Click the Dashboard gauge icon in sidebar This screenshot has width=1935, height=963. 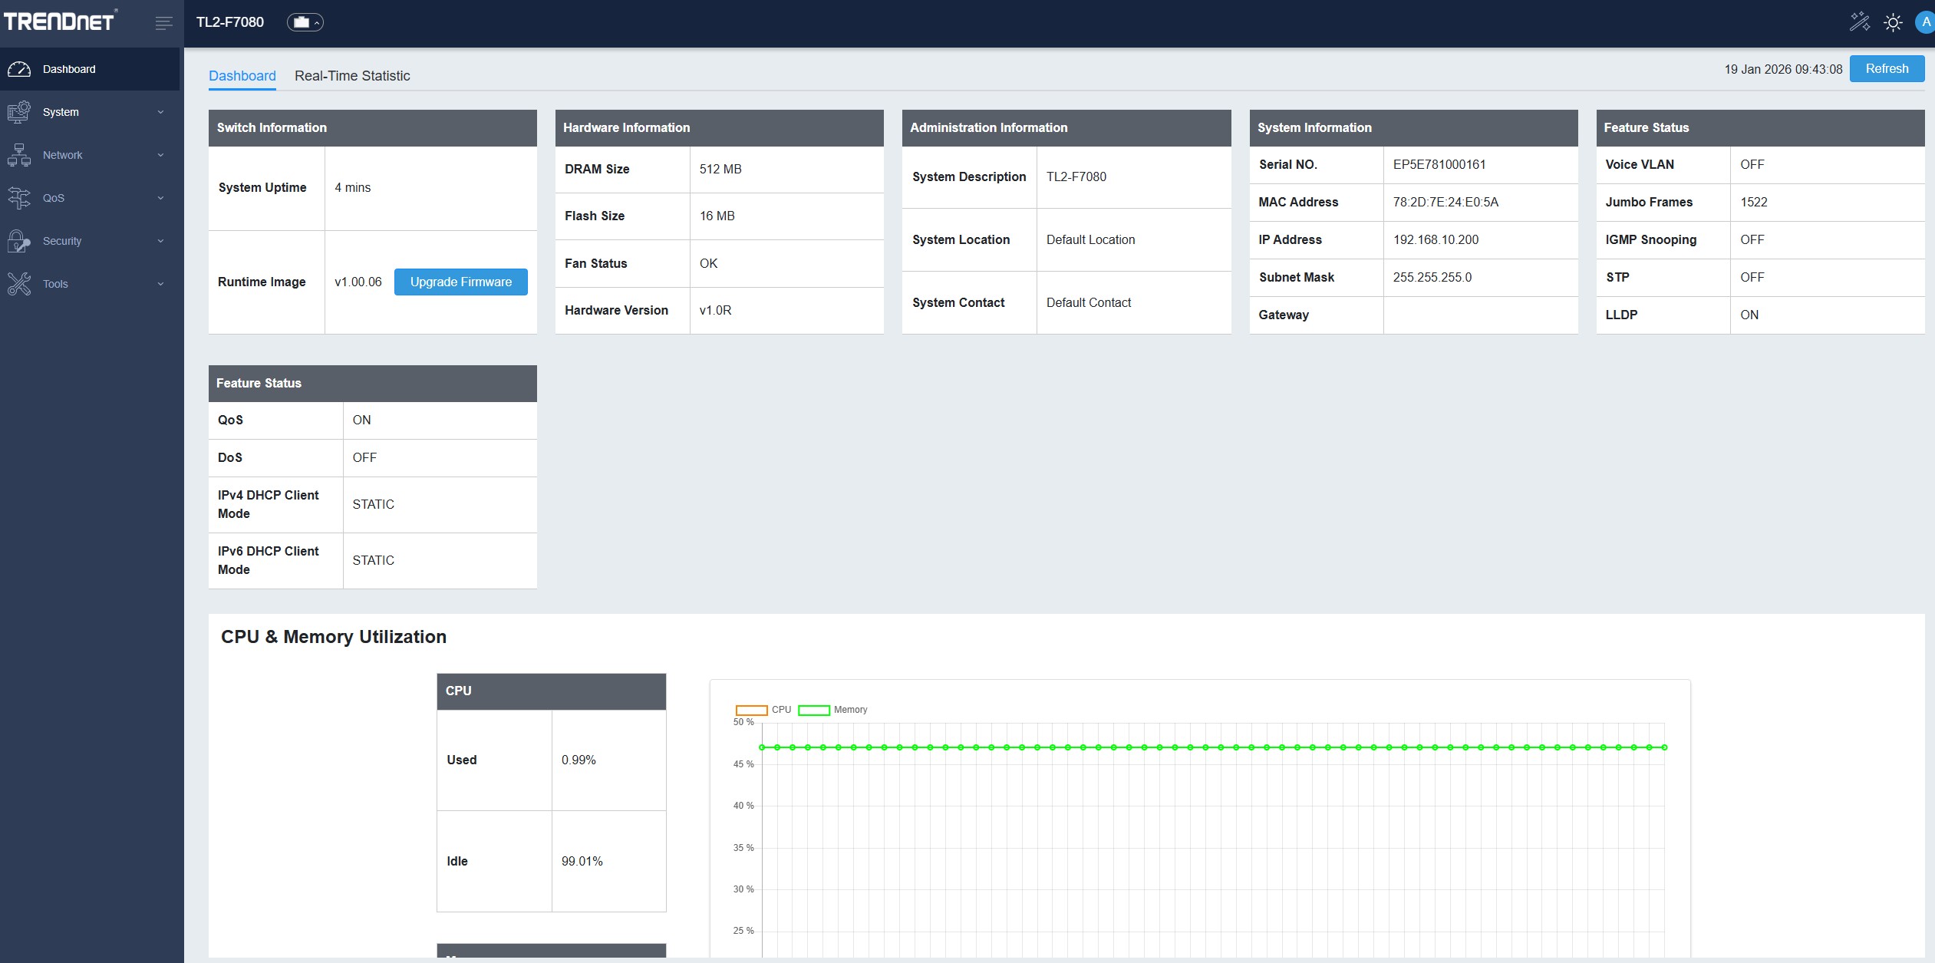[x=19, y=69]
